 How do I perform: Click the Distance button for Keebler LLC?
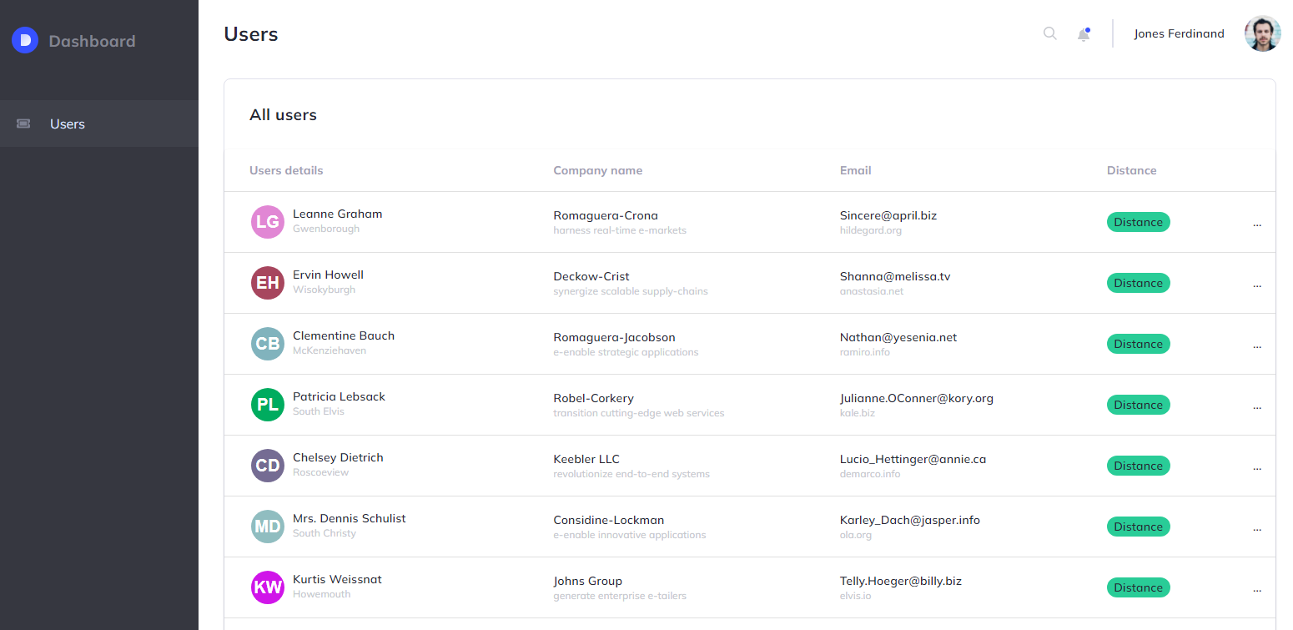click(x=1138, y=465)
